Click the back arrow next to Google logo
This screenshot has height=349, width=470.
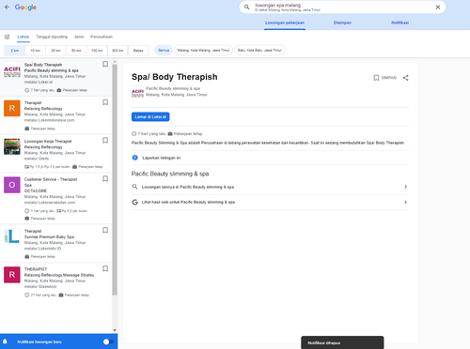coord(7,8)
